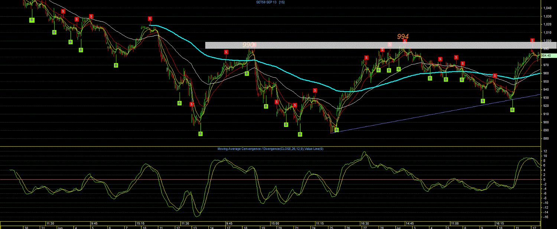Select the gray resistance zone rectangle
Viewport: 557px width, 229px height.
[x=381, y=45]
